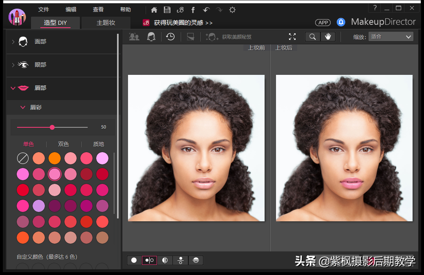Open settings with the gear icon
The image size is (424, 275).
[x=232, y=10]
